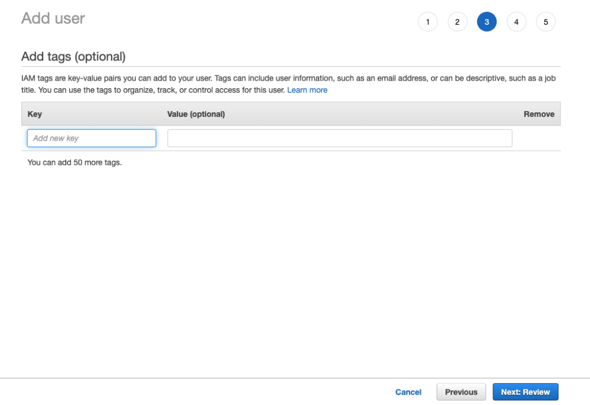This screenshot has height=405, width=590.
Task: Cancel the Add user wizard
Action: (409, 392)
